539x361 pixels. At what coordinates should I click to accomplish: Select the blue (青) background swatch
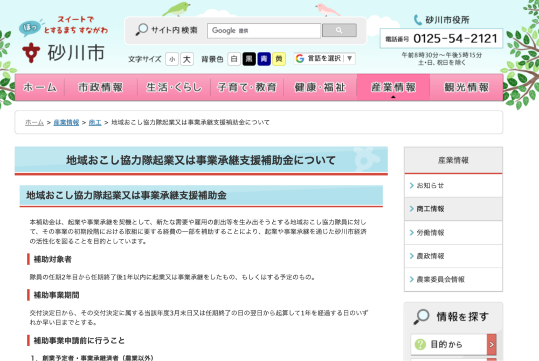[264, 59]
